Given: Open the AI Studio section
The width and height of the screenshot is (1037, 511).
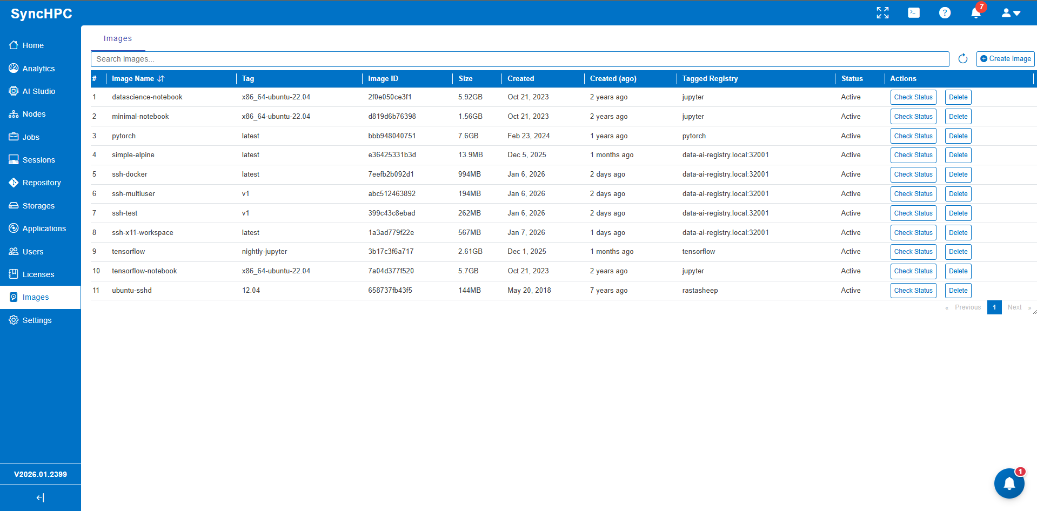Looking at the screenshot, I should [38, 91].
